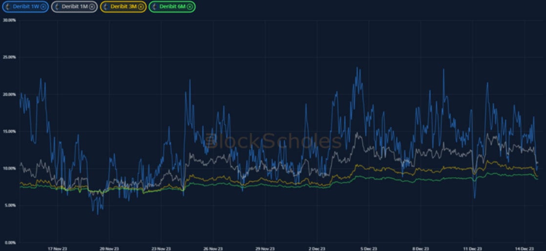Toggle the gray Deribit 1M legend label
This screenshot has width=546, height=251.
[74, 7]
